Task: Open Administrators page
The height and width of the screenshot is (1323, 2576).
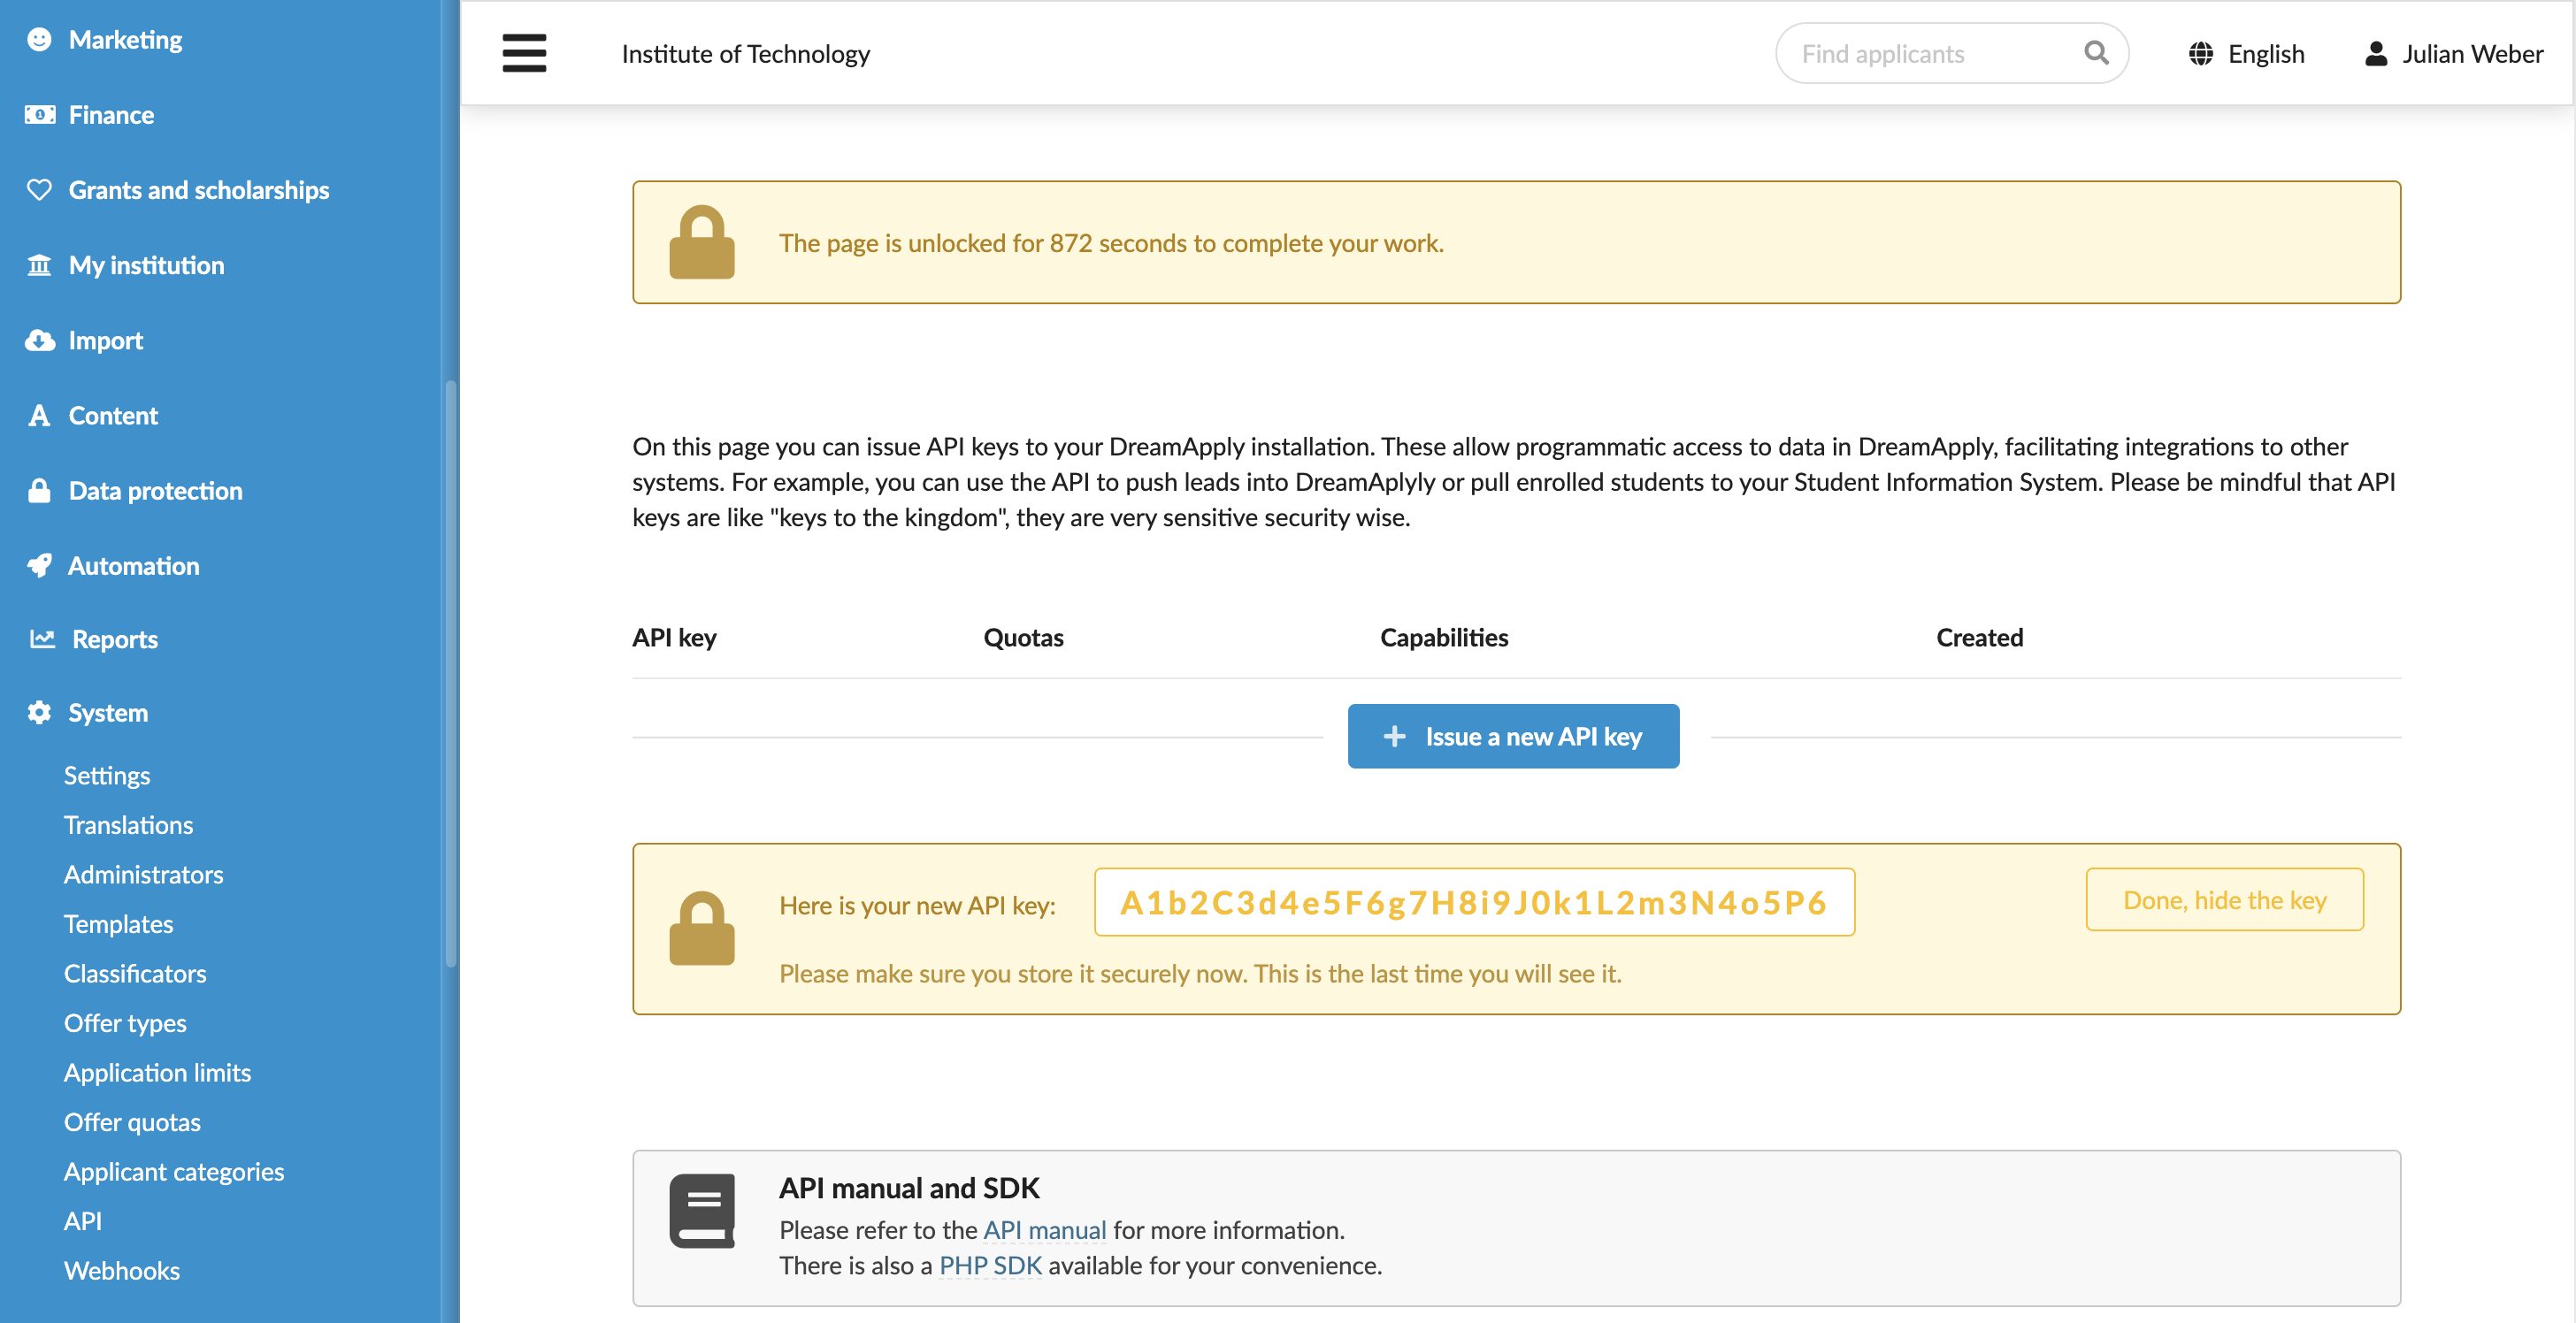Action: pyautogui.click(x=143, y=874)
